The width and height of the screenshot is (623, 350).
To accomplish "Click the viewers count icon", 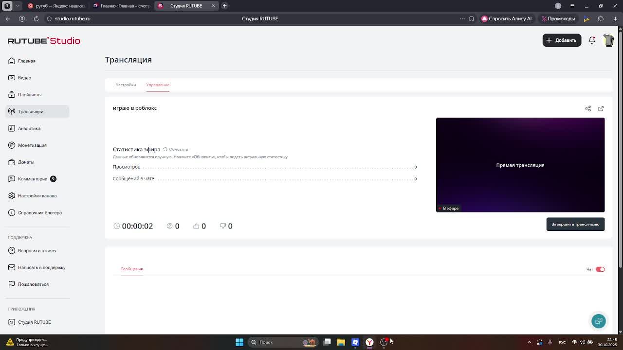I will 170,226.
